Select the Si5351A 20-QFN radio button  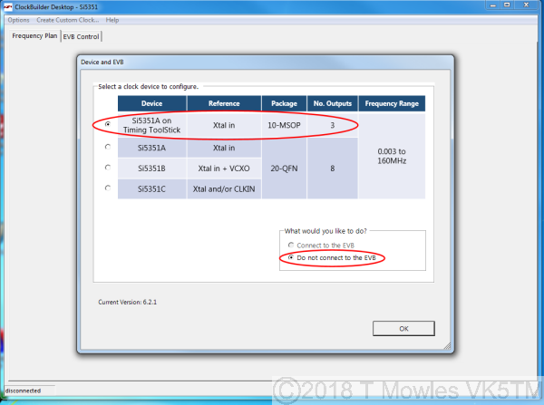pos(110,147)
